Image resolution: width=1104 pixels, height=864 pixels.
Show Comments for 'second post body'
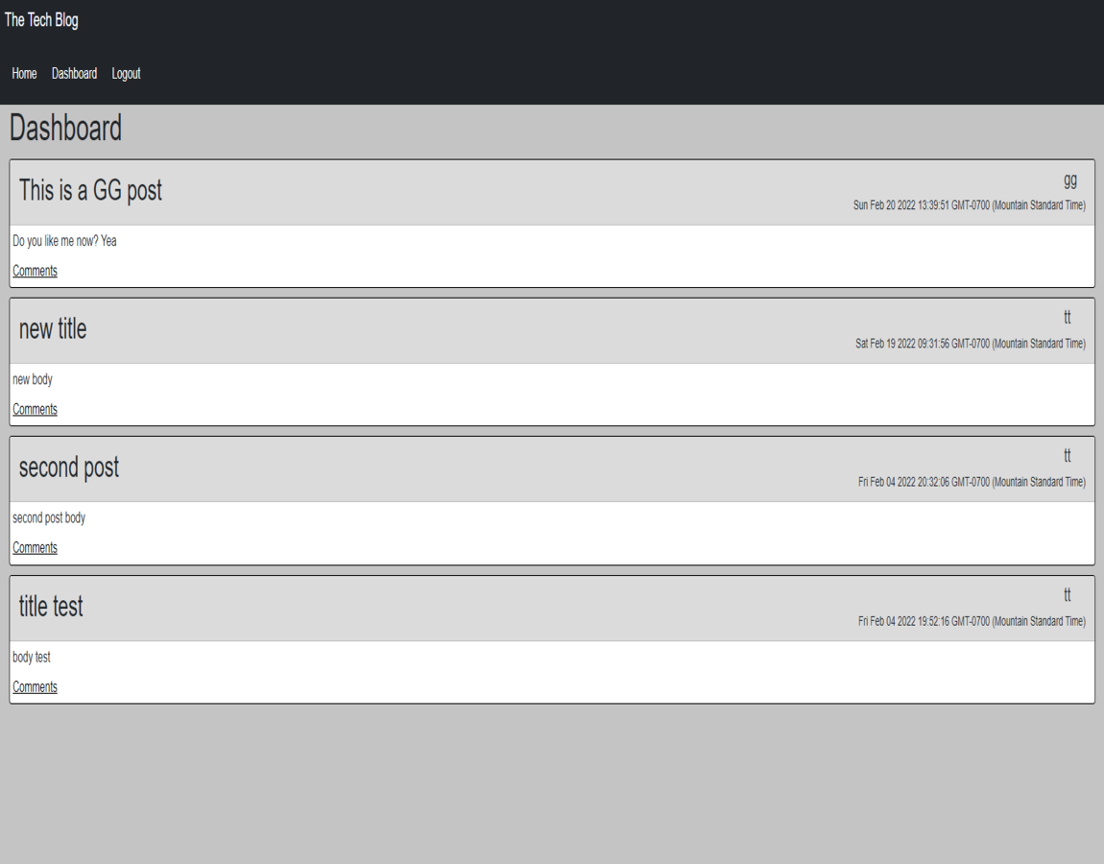tap(35, 548)
